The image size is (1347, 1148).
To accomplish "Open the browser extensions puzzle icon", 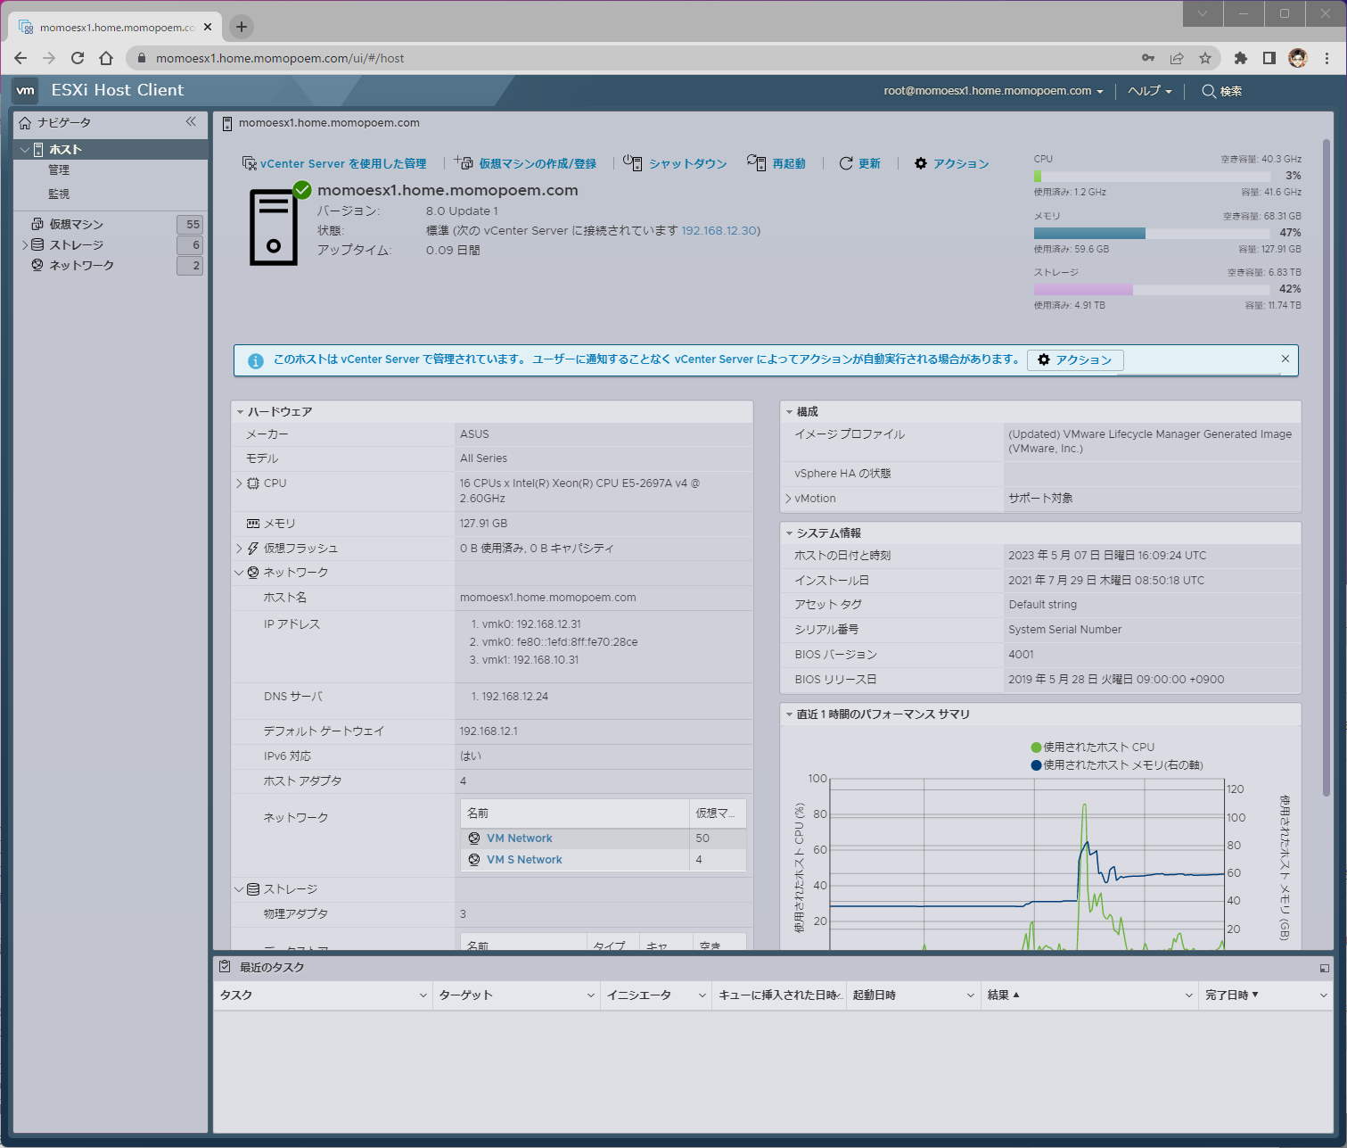I will point(1240,58).
